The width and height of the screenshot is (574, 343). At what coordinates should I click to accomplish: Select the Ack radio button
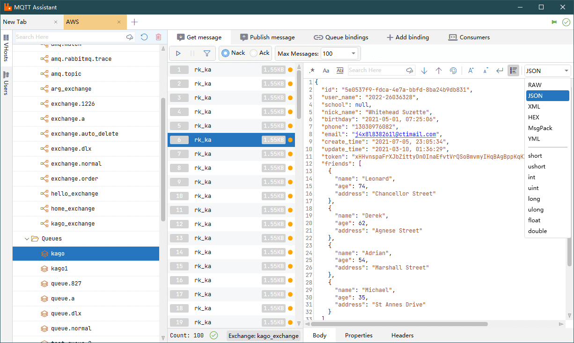254,53
